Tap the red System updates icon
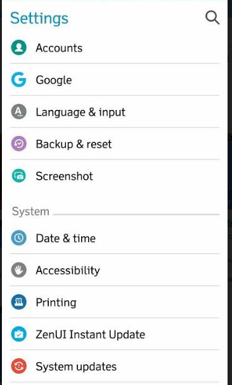Viewport: 232px width, 385px height. [x=18, y=367]
